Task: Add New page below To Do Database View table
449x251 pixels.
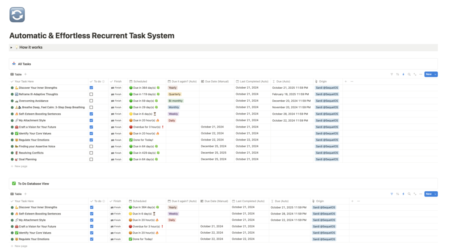Action: (x=19, y=246)
